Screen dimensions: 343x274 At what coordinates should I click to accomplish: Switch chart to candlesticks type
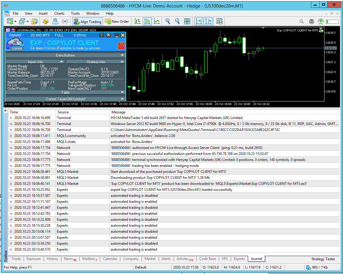(147, 22)
